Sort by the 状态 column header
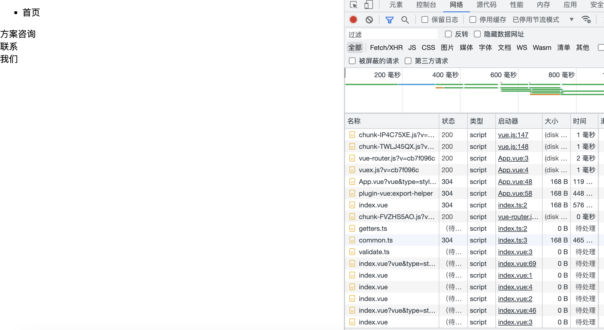 (x=453, y=121)
